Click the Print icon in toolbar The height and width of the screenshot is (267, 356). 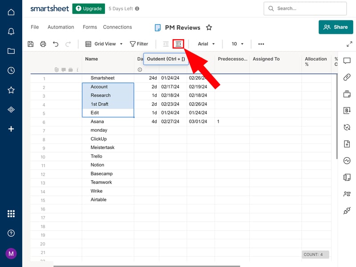(x=43, y=44)
